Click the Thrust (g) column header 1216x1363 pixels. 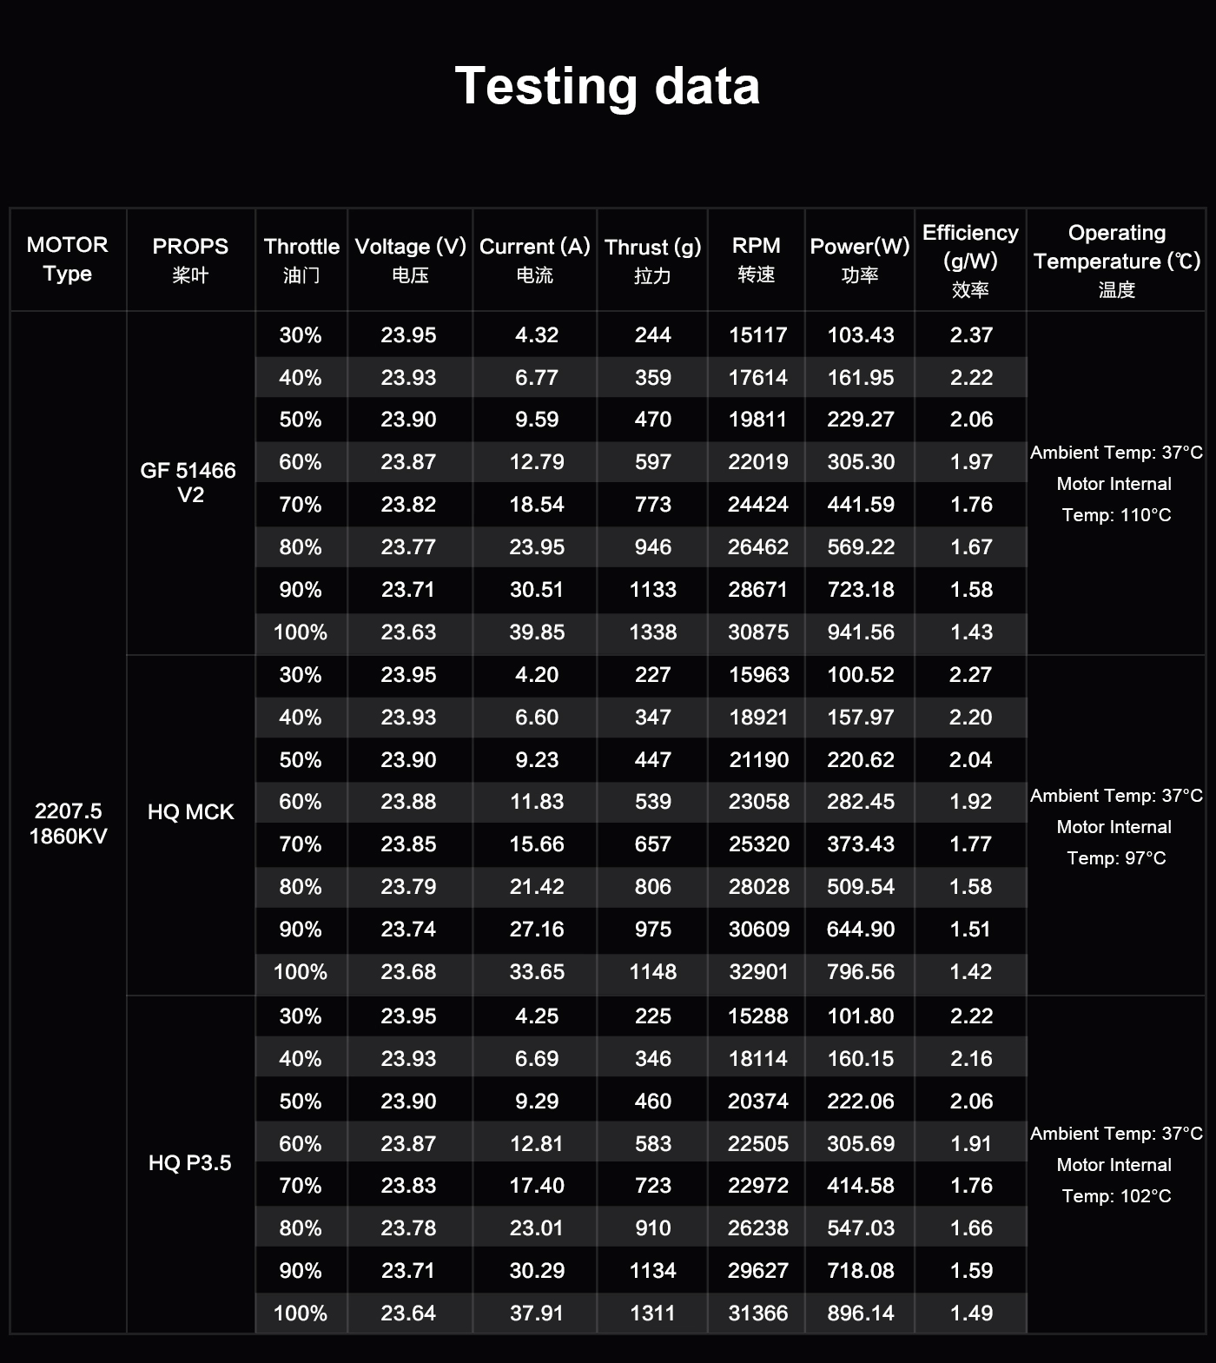pyautogui.click(x=652, y=259)
